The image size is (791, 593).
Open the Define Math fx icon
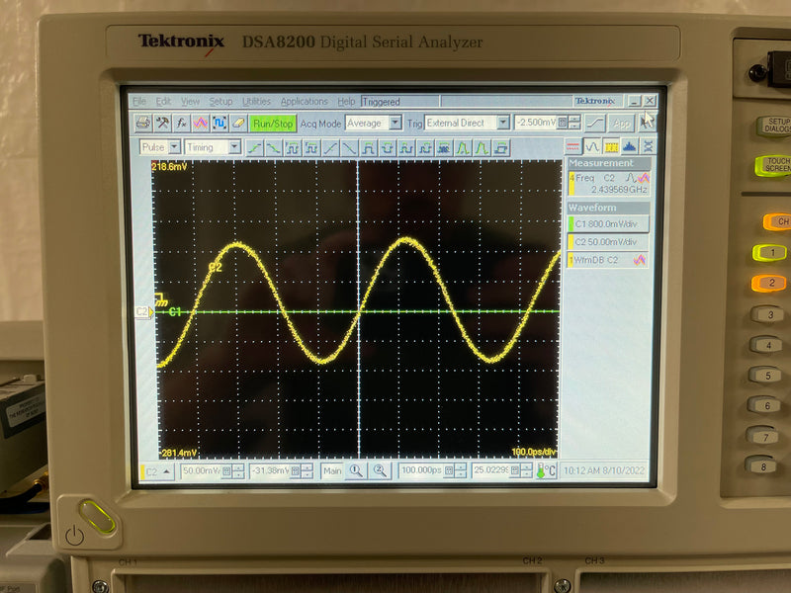[x=182, y=123]
